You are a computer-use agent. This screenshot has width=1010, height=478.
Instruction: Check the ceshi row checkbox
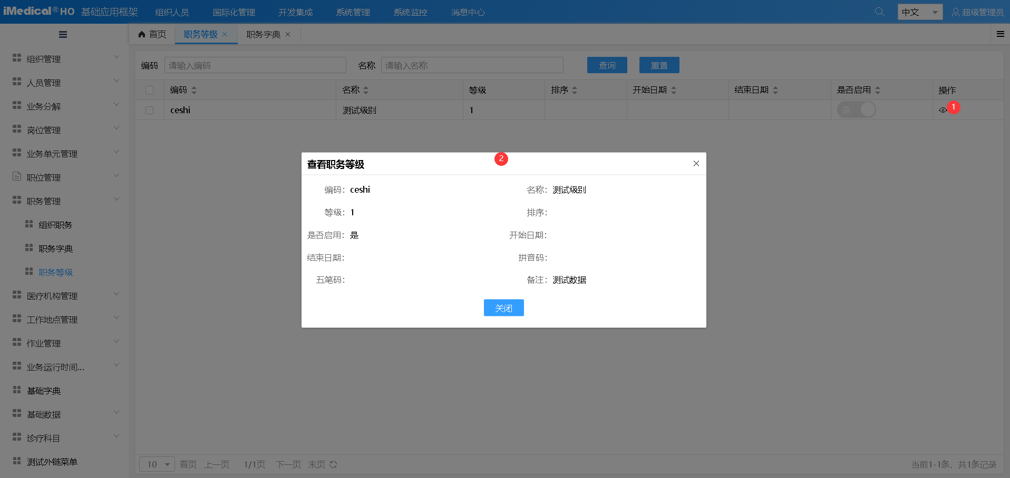(150, 111)
